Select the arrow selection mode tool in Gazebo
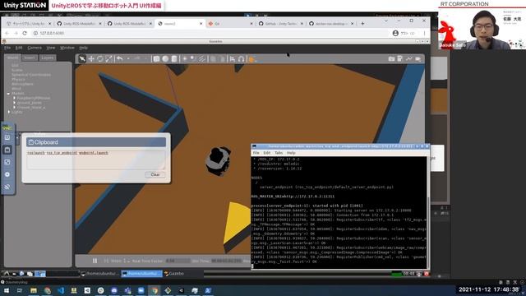The width and height of the screenshot is (526, 296). 82,59
